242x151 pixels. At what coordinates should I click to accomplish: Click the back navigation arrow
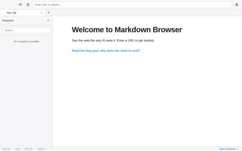coord(5,5)
